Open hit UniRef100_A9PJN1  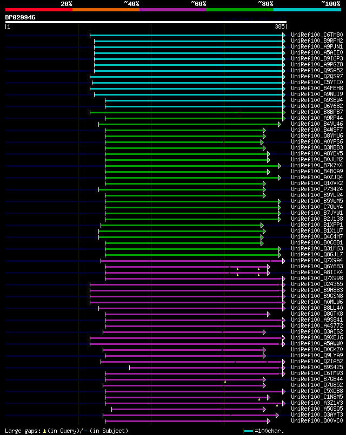pyautogui.click(x=317, y=46)
